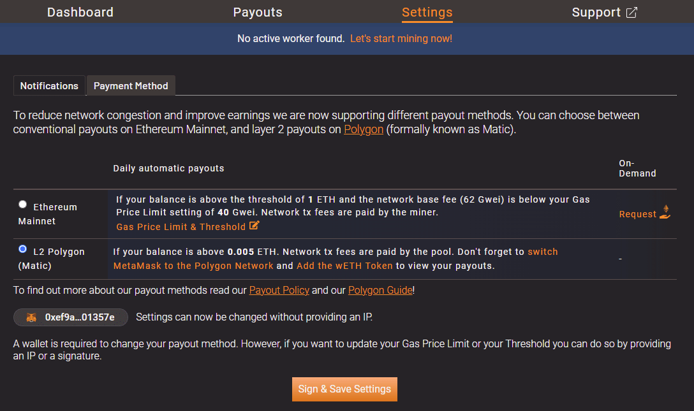Image resolution: width=694 pixels, height=411 pixels.
Task: Open the edit icon next to Gas Price Limit
Action: point(255,226)
